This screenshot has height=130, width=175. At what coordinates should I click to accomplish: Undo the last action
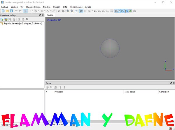click(x=16, y=11)
